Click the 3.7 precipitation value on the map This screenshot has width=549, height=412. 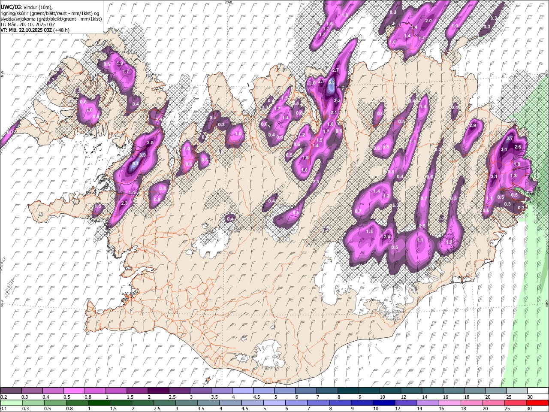pyautogui.click(x=510, y=139)
